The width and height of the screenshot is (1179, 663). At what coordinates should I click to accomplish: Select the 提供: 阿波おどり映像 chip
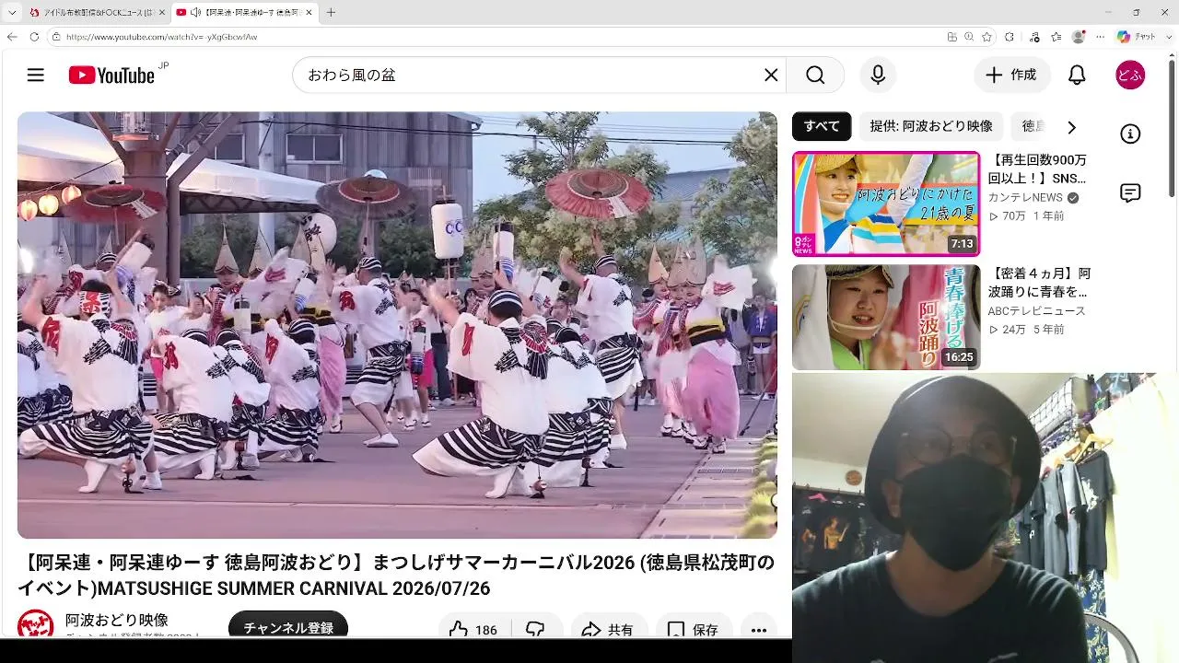[x=931, y=126]
